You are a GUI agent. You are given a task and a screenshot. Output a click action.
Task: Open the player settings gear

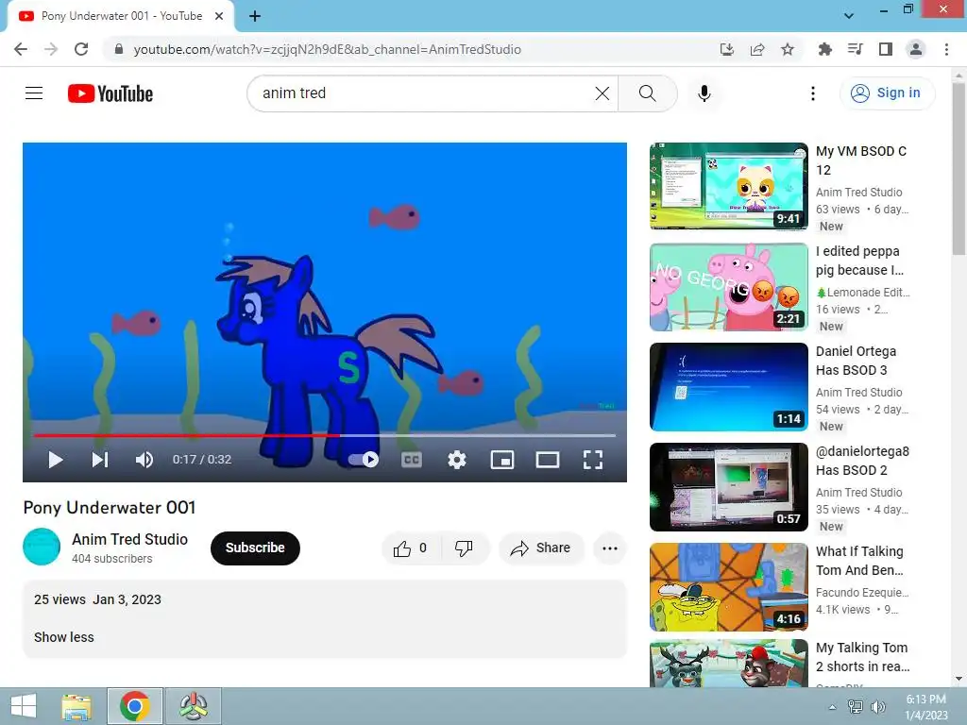[456, 460]
